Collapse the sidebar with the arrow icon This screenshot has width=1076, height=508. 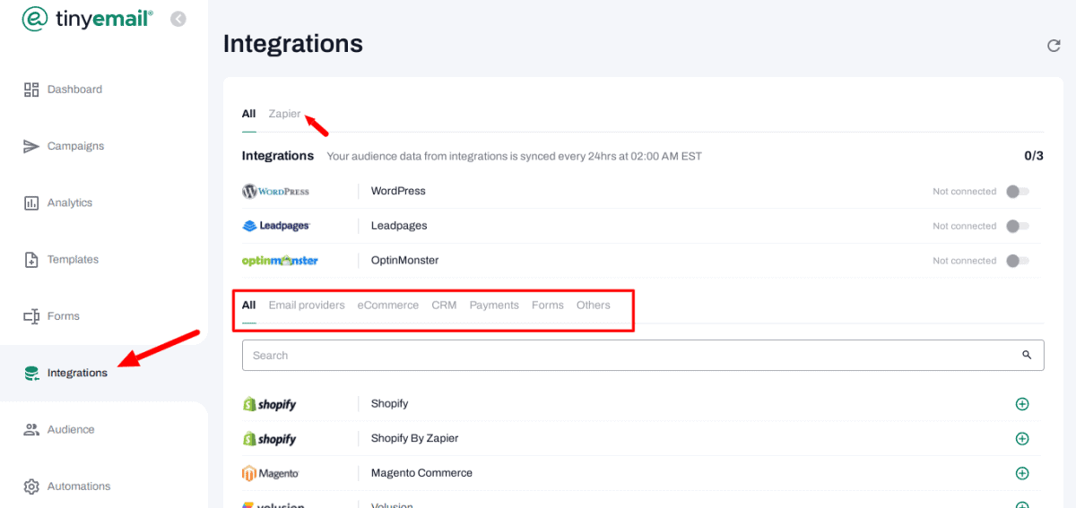tap(178, 19)
